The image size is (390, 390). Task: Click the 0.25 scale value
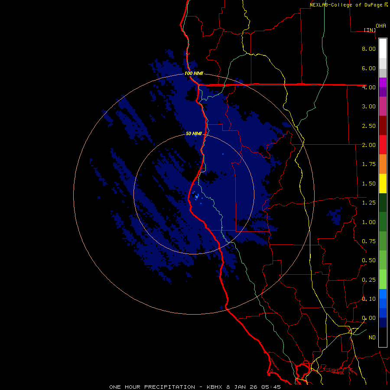pos(369,280)
